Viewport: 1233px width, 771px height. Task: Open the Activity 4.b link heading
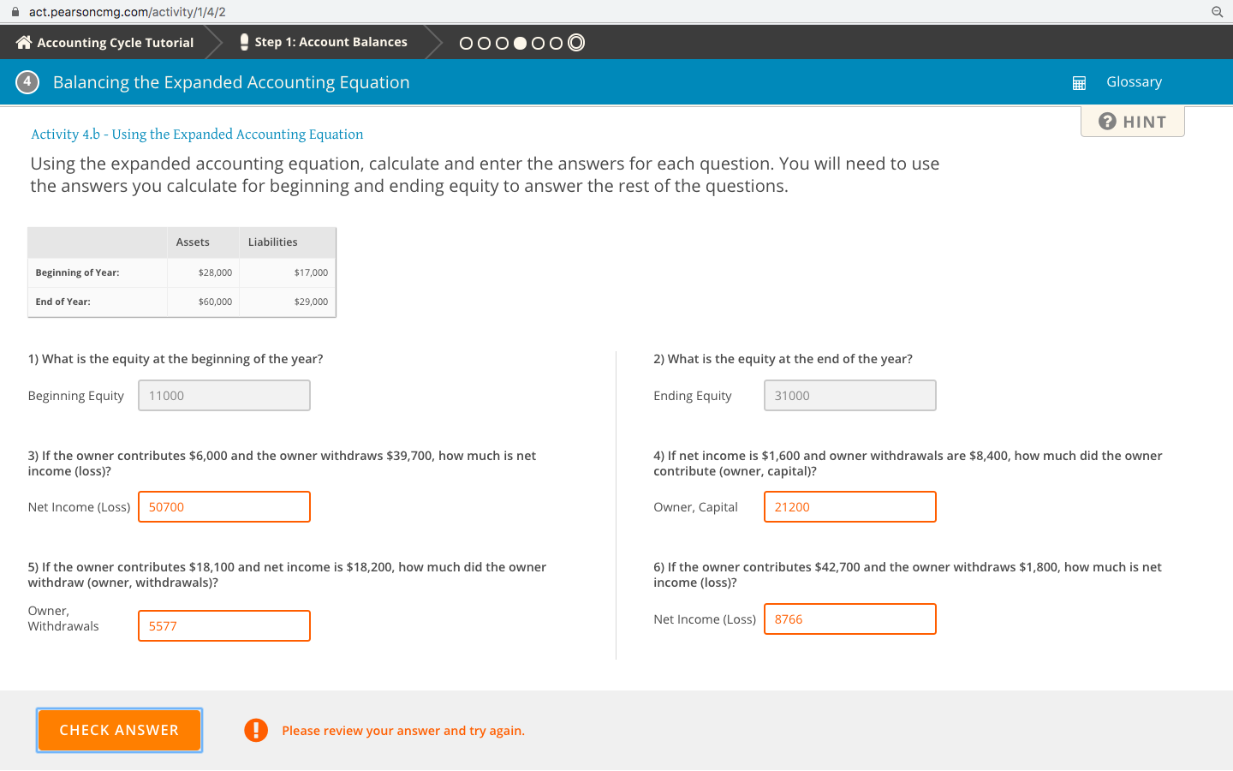pyautogui.click(x=195, y=134)
